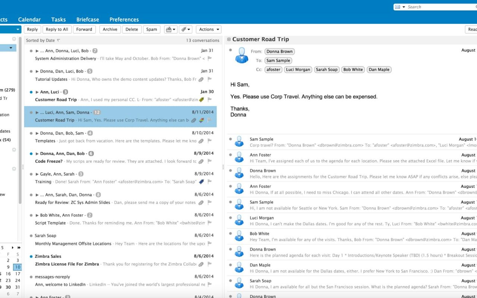The image size is (477, 298).
Task: Expand the Donna, Dan, Luci, Bob conversation
Action: pos(37,71)
